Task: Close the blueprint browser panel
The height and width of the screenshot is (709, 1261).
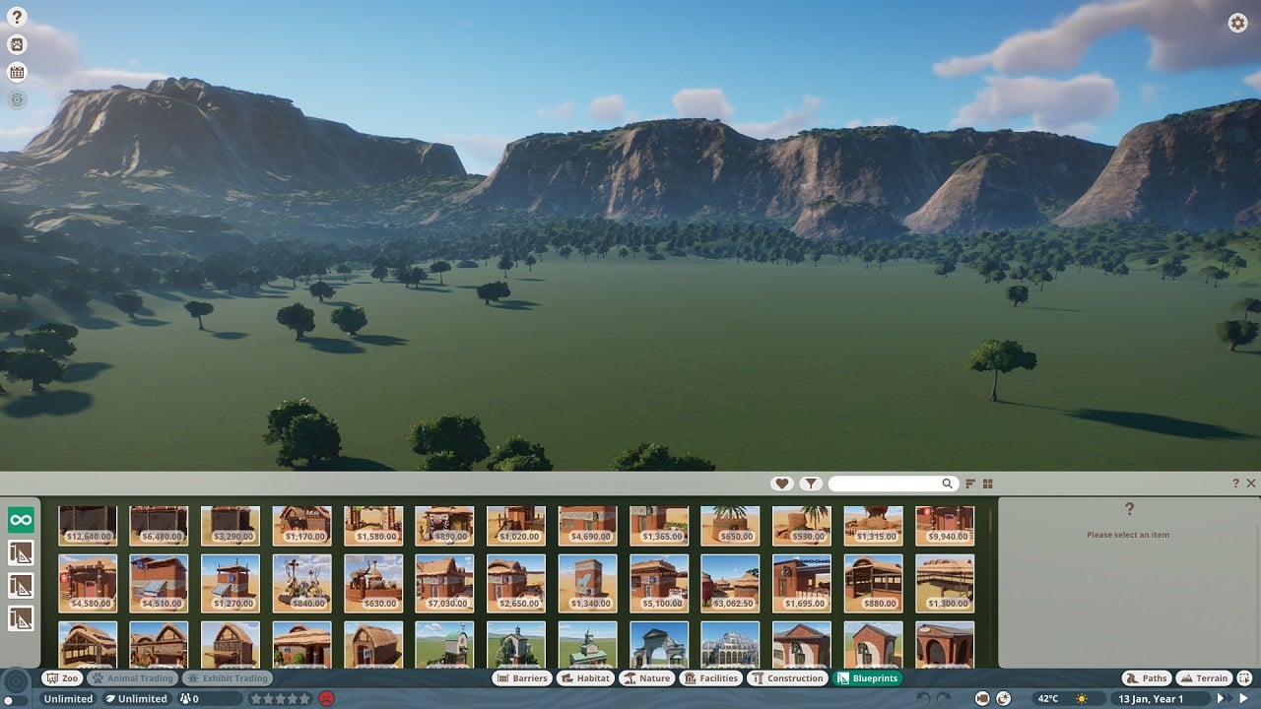Action: point(1251,483)
